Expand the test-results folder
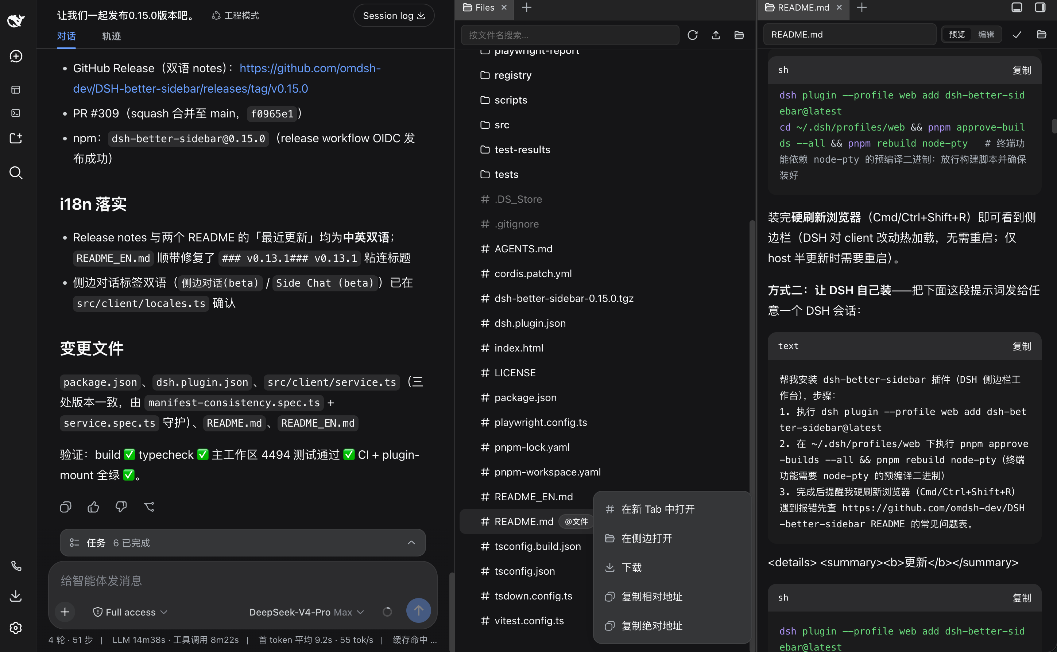 pyautogui.click(x=516, y=150)
